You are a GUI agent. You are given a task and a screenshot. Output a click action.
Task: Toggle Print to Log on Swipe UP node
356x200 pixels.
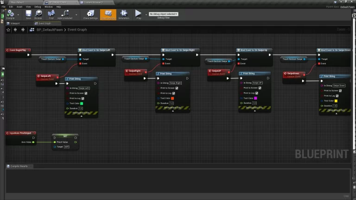tap(257, 93)
